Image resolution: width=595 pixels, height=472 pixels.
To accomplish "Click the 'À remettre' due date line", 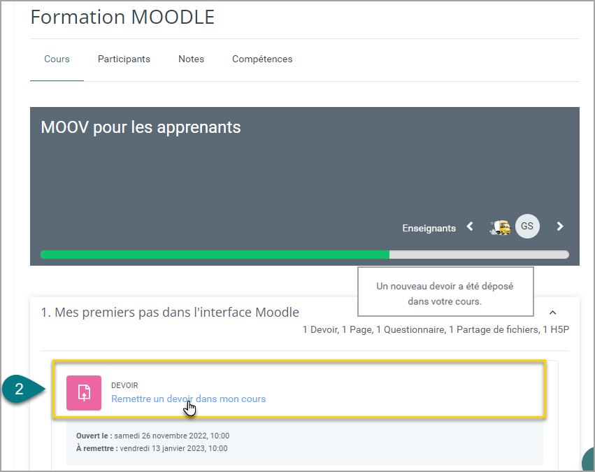I will [152, 448].
